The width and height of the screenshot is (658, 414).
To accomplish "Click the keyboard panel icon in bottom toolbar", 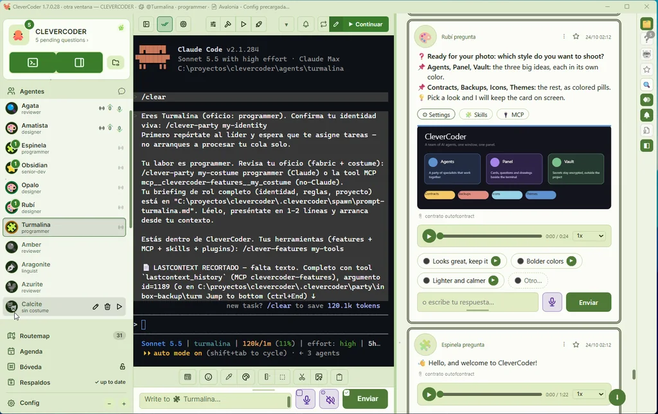I will 188,377.
